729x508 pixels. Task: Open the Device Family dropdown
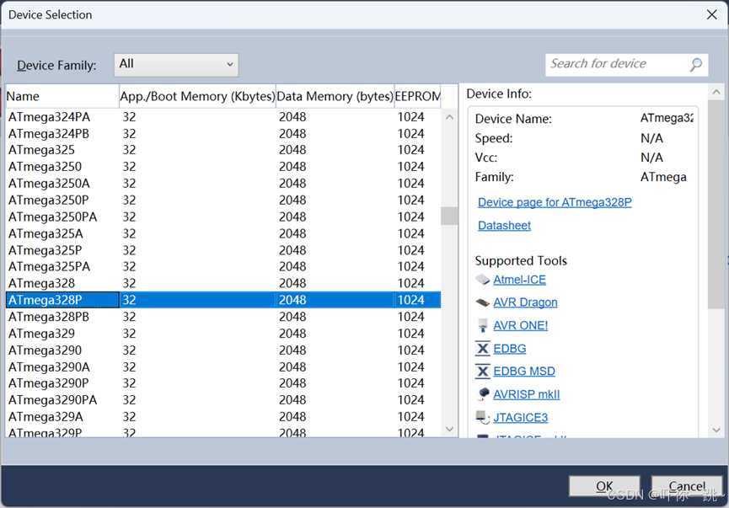(x=176, y=65)
